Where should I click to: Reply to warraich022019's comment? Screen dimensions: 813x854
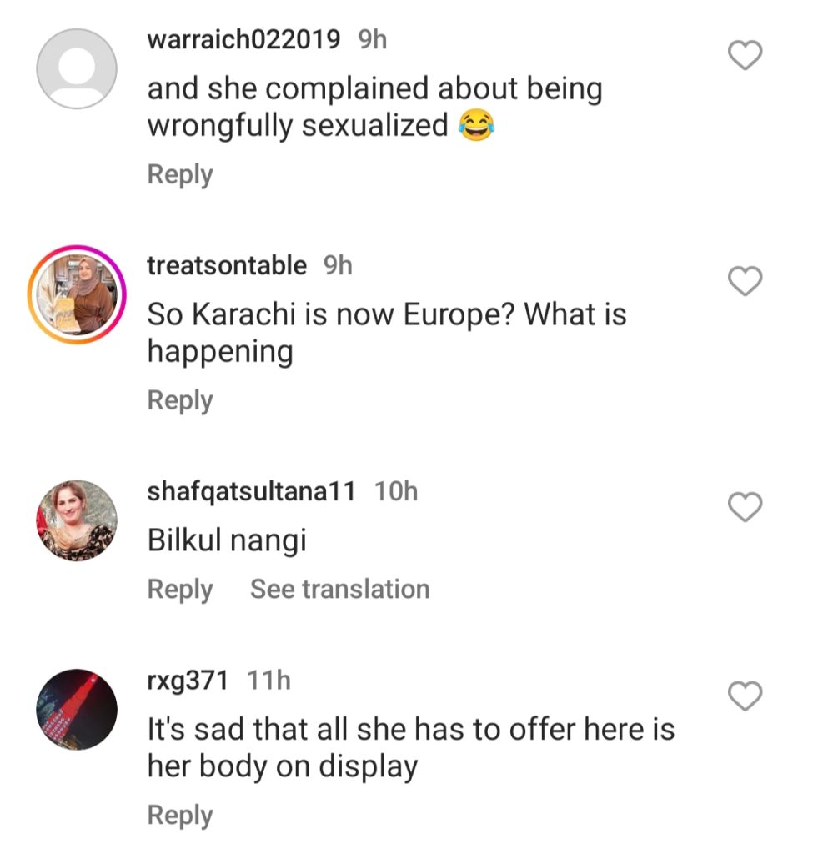(x=180, y=175)
